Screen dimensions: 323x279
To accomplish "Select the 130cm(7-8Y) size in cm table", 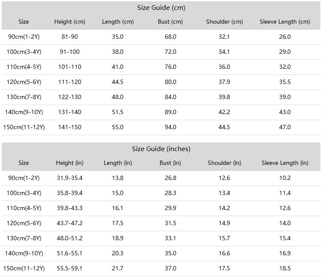I will click(x=24, y=97).
